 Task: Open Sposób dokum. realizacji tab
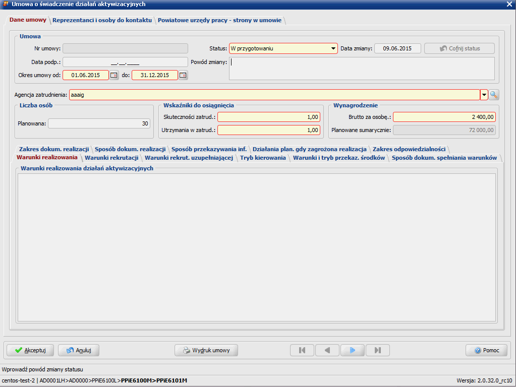(x=130, y=149)
